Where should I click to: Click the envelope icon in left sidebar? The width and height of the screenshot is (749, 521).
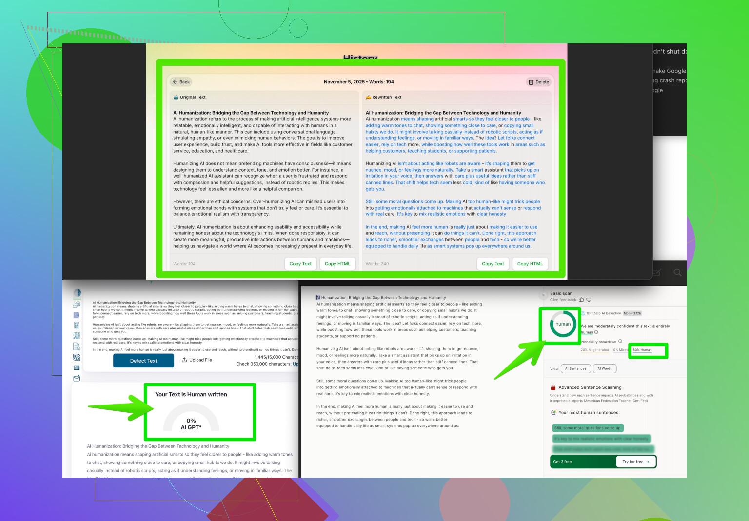click(77, 378)
